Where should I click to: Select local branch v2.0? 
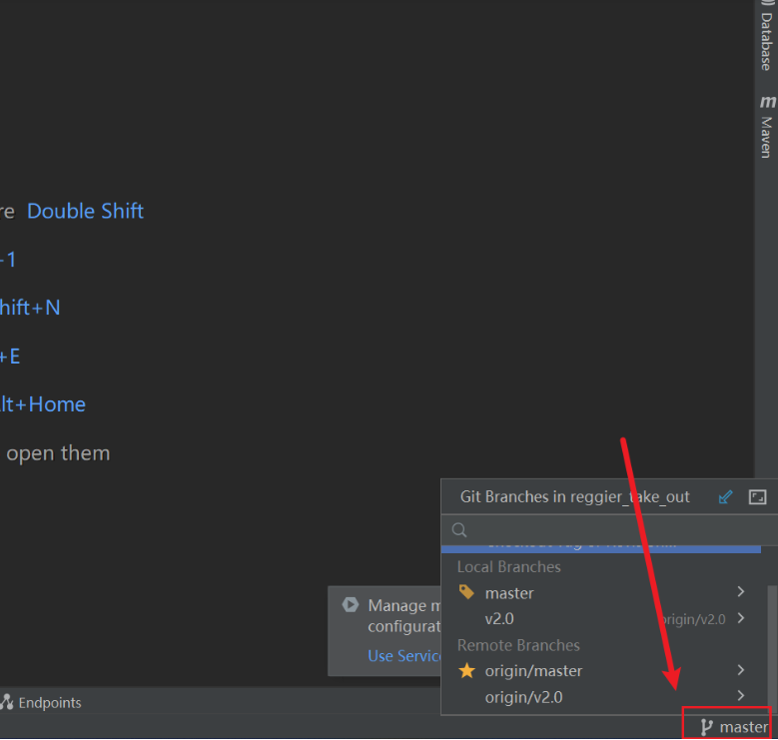pos(601,618)
